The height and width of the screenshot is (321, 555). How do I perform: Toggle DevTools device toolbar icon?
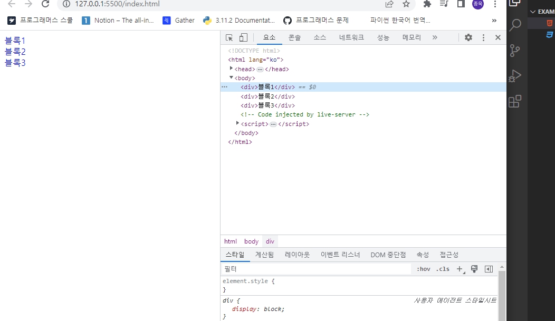pyautogui.click(x=243, y=37)
